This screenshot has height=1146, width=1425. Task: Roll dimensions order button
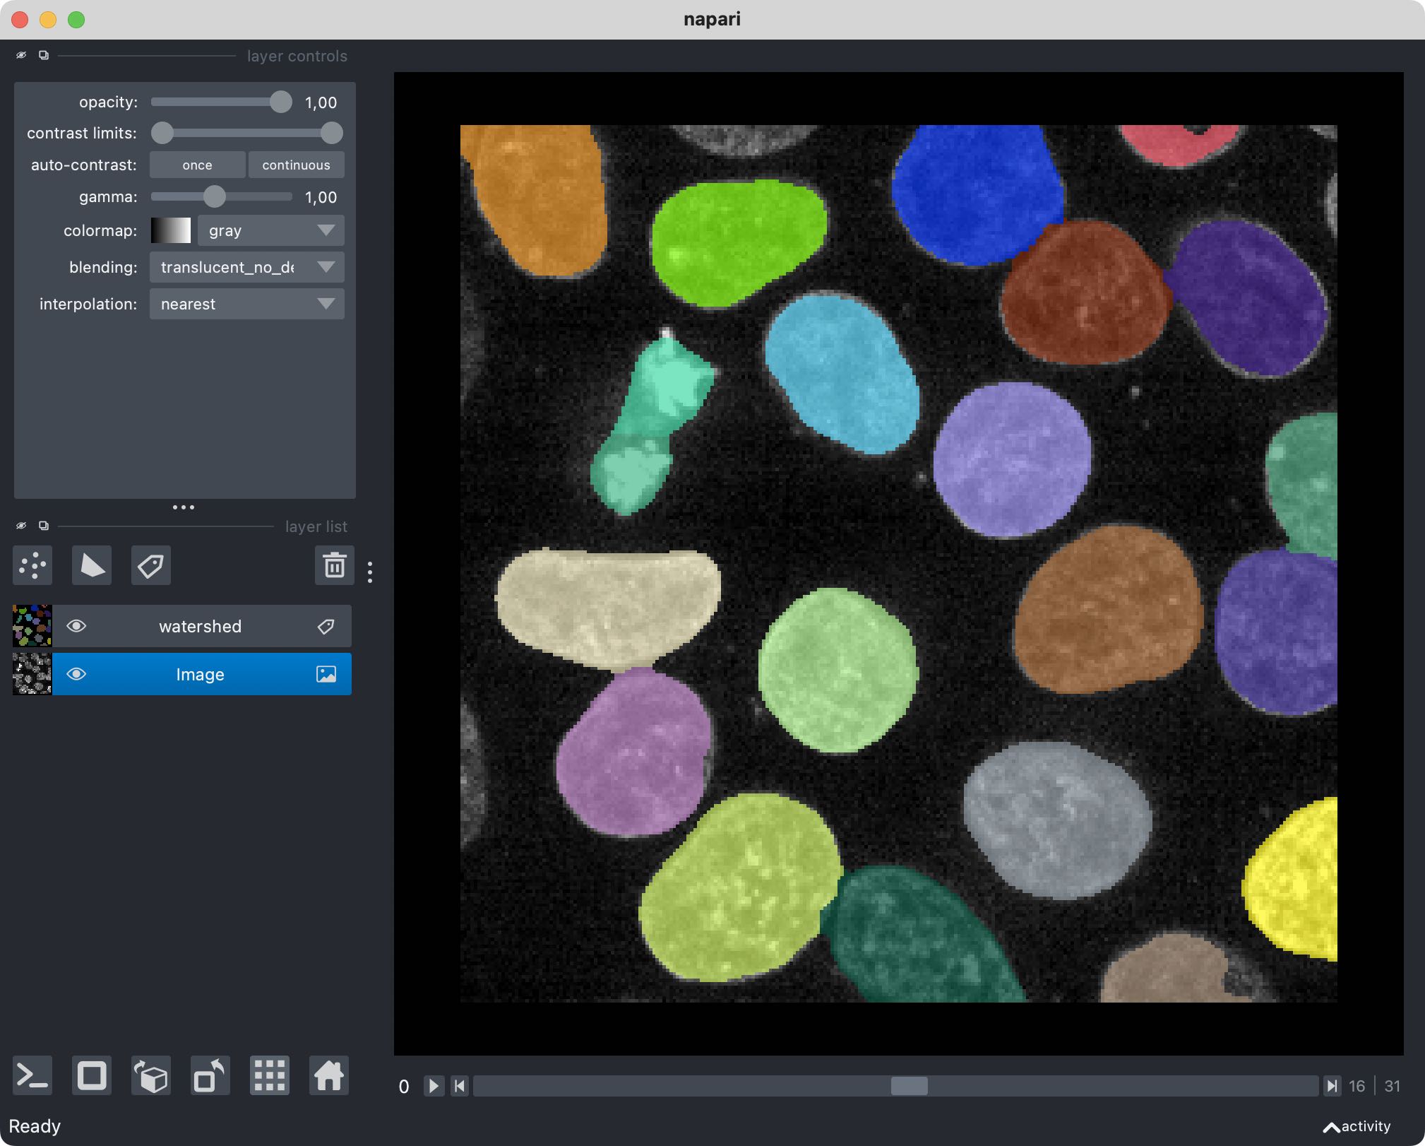point(150,1076)
